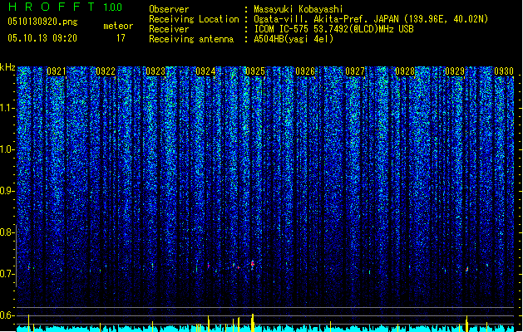Click the 0.6 kHz axis tick label
This screenshot has height=332, width=523.
pos(7,315)
